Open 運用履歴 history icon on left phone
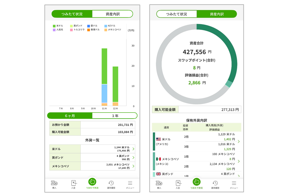The width and height of the screenshot is (294, 196). pyautogui.click(x=111, y=184)
